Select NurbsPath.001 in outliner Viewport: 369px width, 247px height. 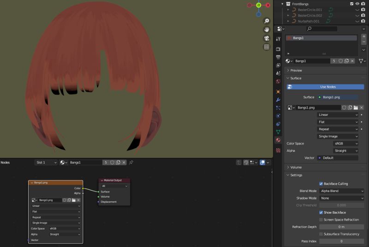click(309, 21)
